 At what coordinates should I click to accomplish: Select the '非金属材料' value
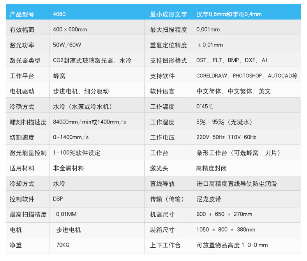pyautogui.click(x=69, y=168)
